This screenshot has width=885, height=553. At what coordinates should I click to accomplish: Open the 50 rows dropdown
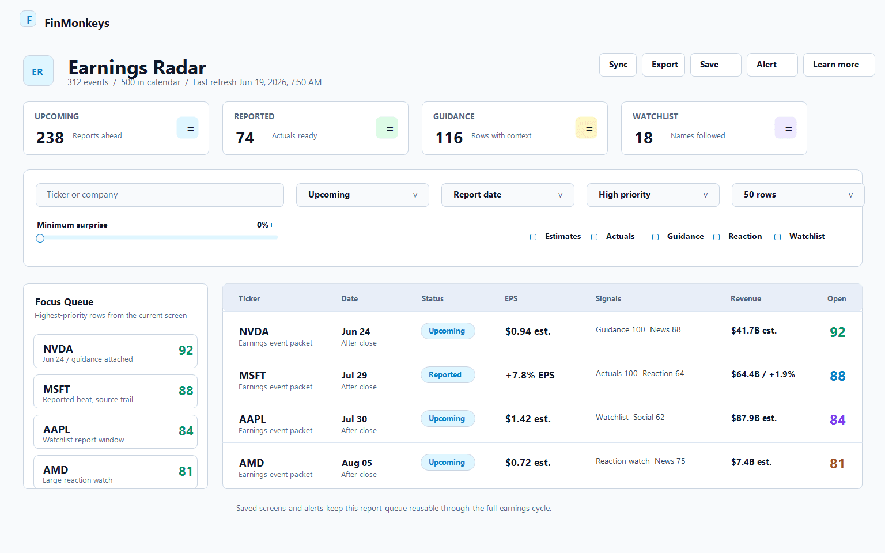tap(798, 195)
